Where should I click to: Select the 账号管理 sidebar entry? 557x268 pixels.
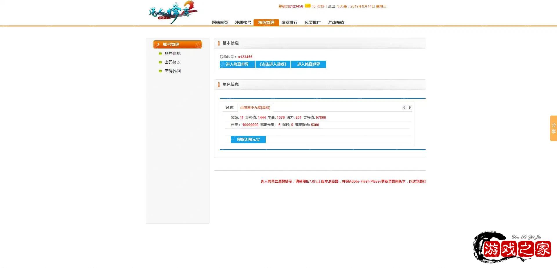[x=178, y=44]
